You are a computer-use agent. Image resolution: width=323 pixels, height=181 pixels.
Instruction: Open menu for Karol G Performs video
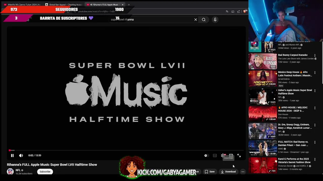[315, 159]
